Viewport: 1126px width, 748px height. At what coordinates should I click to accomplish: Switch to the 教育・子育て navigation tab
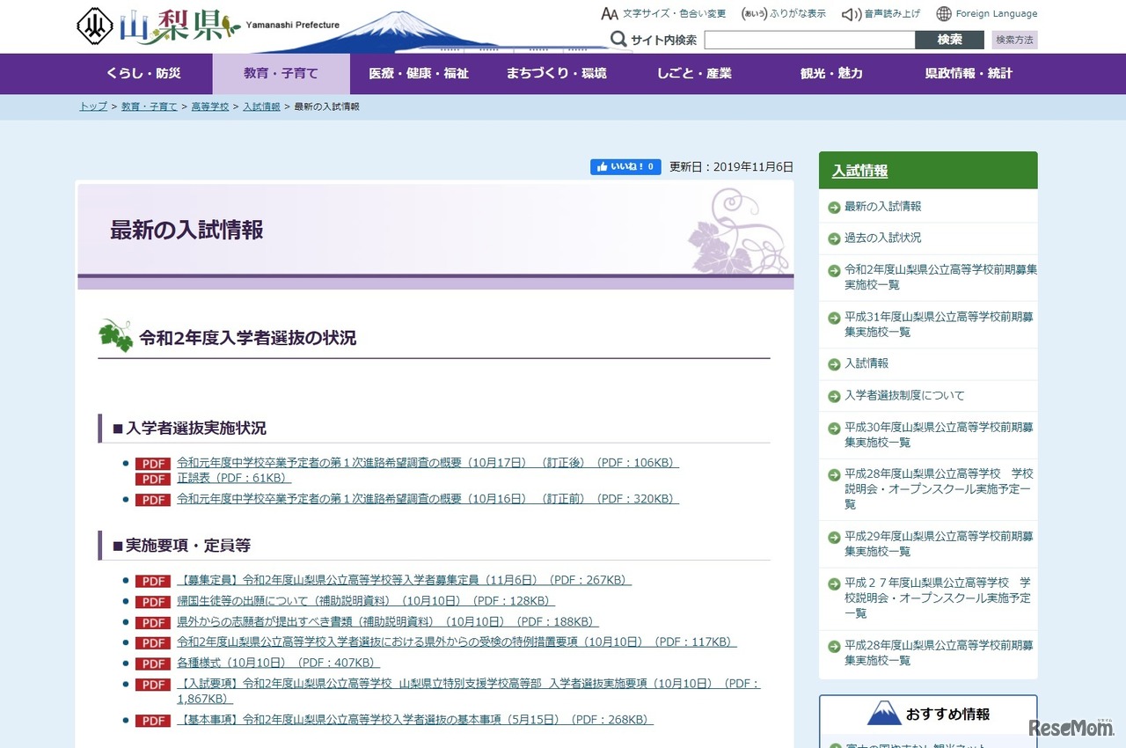coord(280,74)
